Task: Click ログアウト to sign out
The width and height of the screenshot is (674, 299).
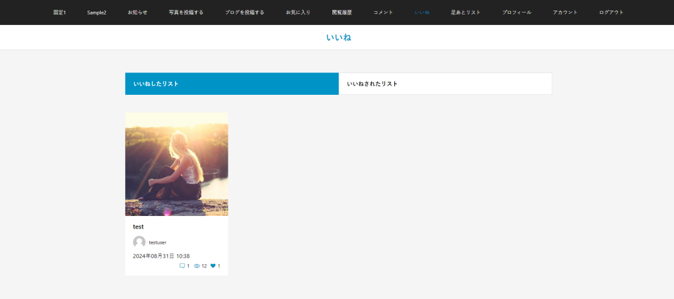Action: tap(611, 13)
